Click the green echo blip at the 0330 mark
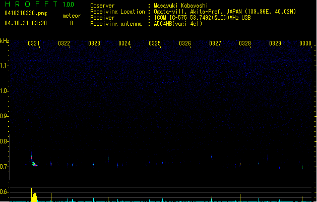 (x=302, y=167)
